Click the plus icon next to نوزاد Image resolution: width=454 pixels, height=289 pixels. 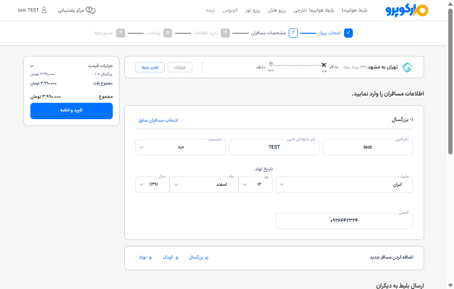150,258
